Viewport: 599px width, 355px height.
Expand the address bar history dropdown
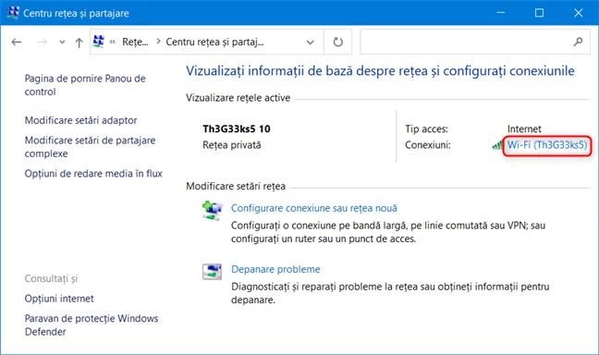(311, 42)
